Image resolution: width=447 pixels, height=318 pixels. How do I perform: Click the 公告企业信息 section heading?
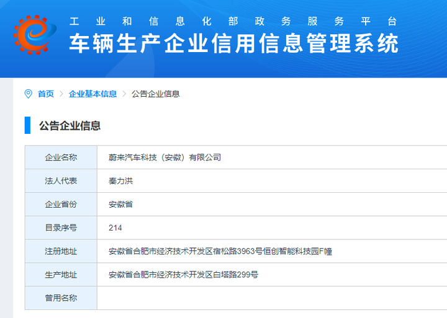point(70,126)
